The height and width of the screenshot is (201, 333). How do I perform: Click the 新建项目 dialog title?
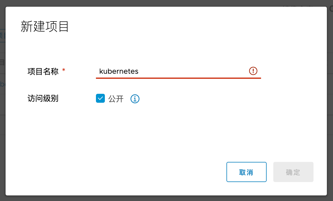pyautogui.click(x=45, y=27)
